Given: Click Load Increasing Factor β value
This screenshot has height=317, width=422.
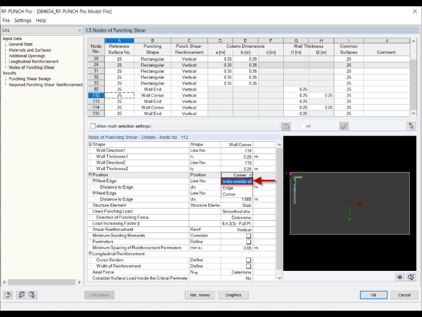Looking at the screenshot, I should (x=237, y=224).
